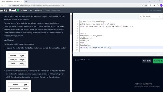Click the SELECT keyword in the editor
The image size is (163, 92).
point(83,33)
